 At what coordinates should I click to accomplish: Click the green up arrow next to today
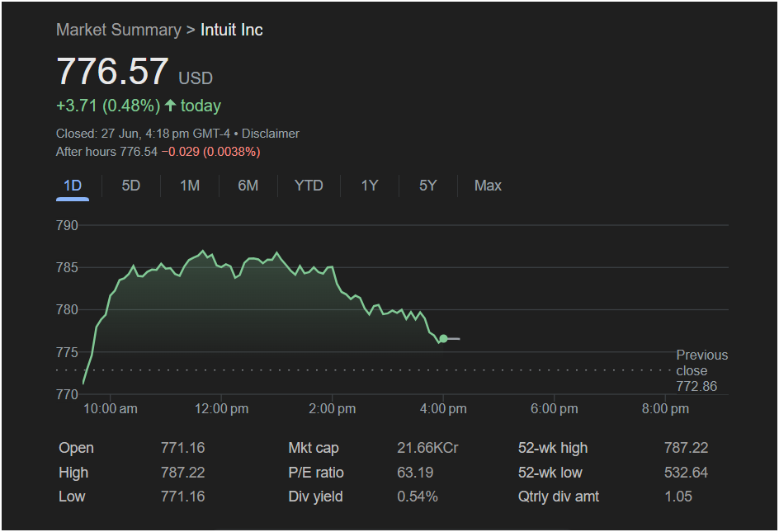click(x=171, y=106)
